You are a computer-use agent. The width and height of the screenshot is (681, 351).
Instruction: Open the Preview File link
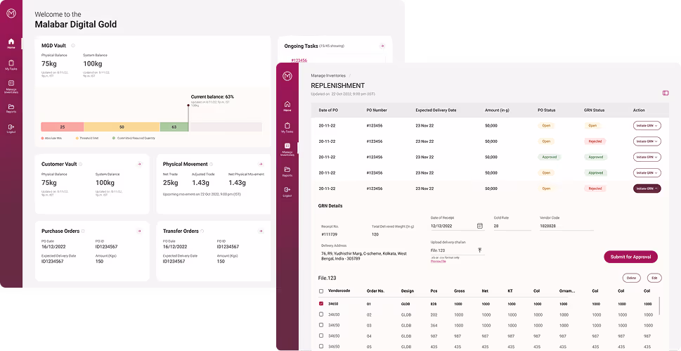pos(439,261)
